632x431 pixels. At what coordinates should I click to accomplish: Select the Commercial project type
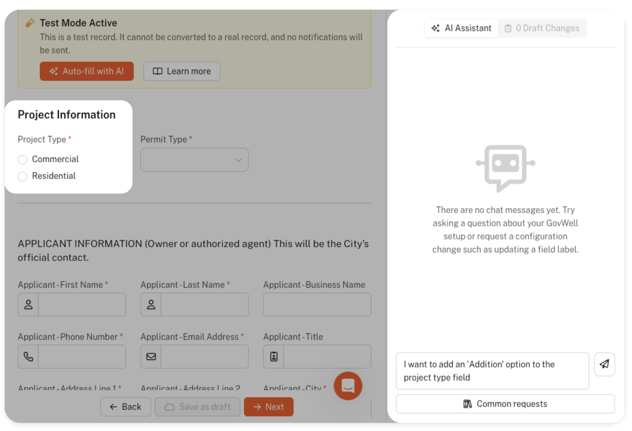[x=23, y=159]
